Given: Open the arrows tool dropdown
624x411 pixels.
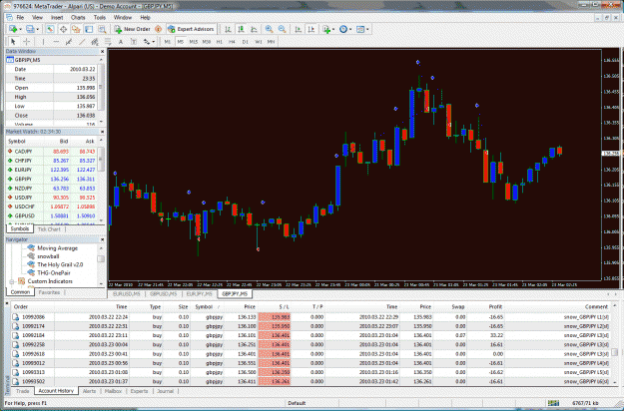Looking at the screenshot, I should pos(153,41).
